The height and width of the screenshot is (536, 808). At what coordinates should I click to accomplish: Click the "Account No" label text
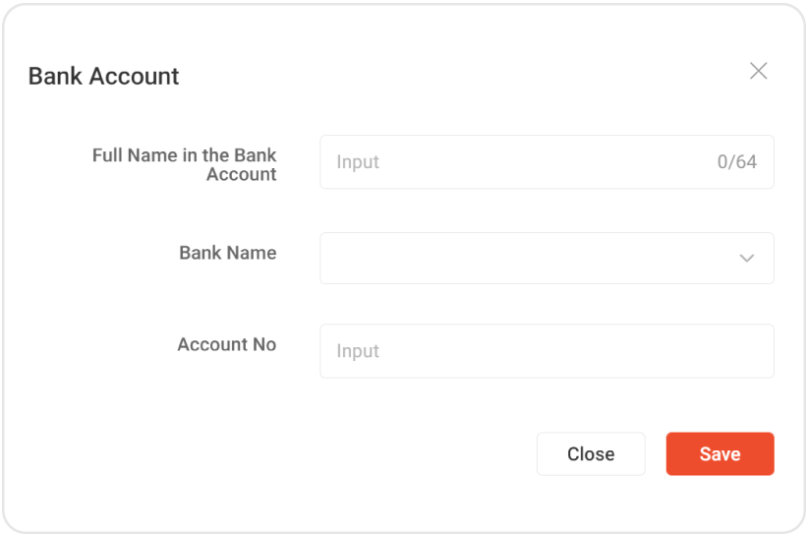226,344
